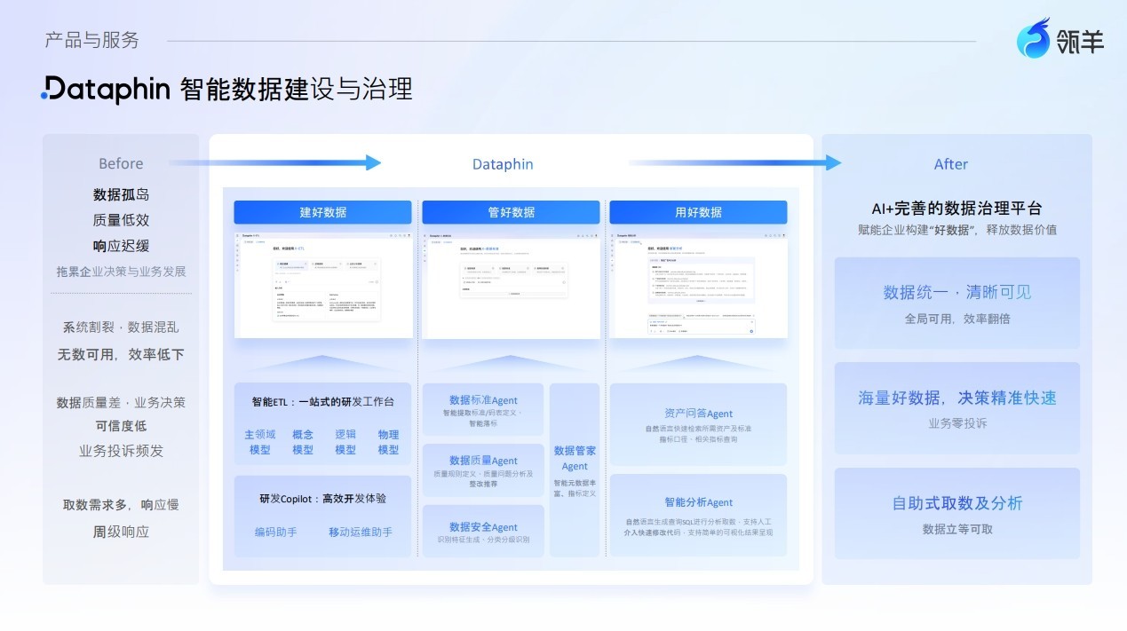
Task: Select the 物理模型 item
Action: [388, 442]
